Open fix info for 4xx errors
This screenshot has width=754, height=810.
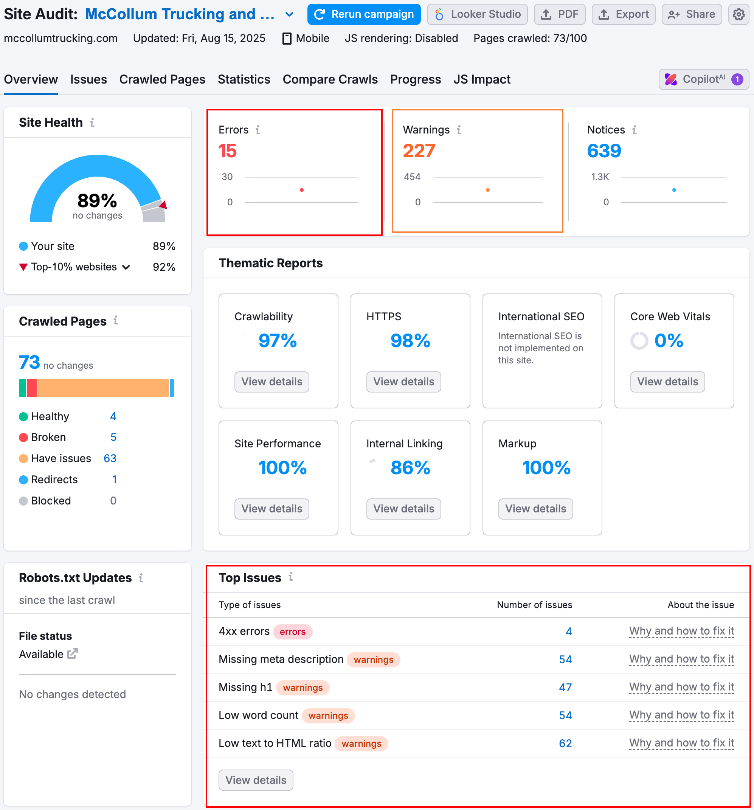pyautogui.click(x=681, y=631)
